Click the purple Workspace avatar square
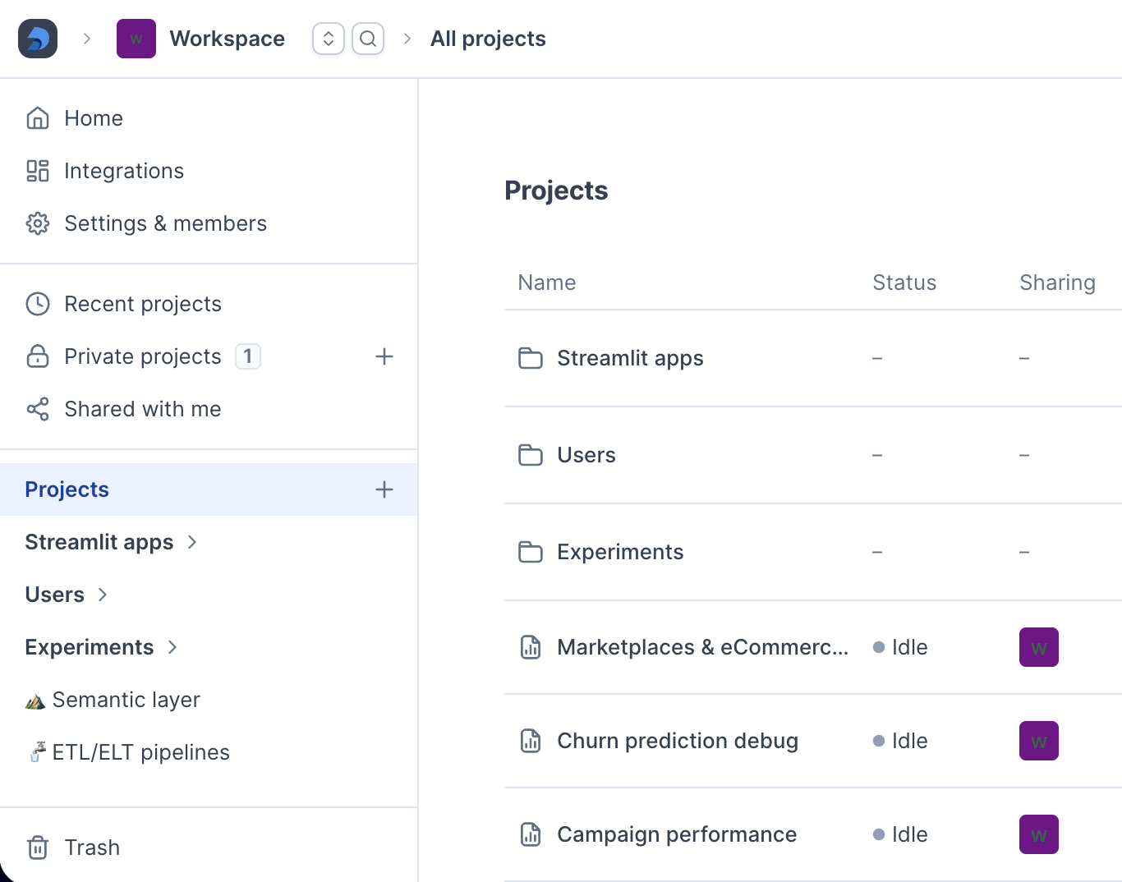The width and height of the screenshot is (1122, 882). tap(136, 39)
